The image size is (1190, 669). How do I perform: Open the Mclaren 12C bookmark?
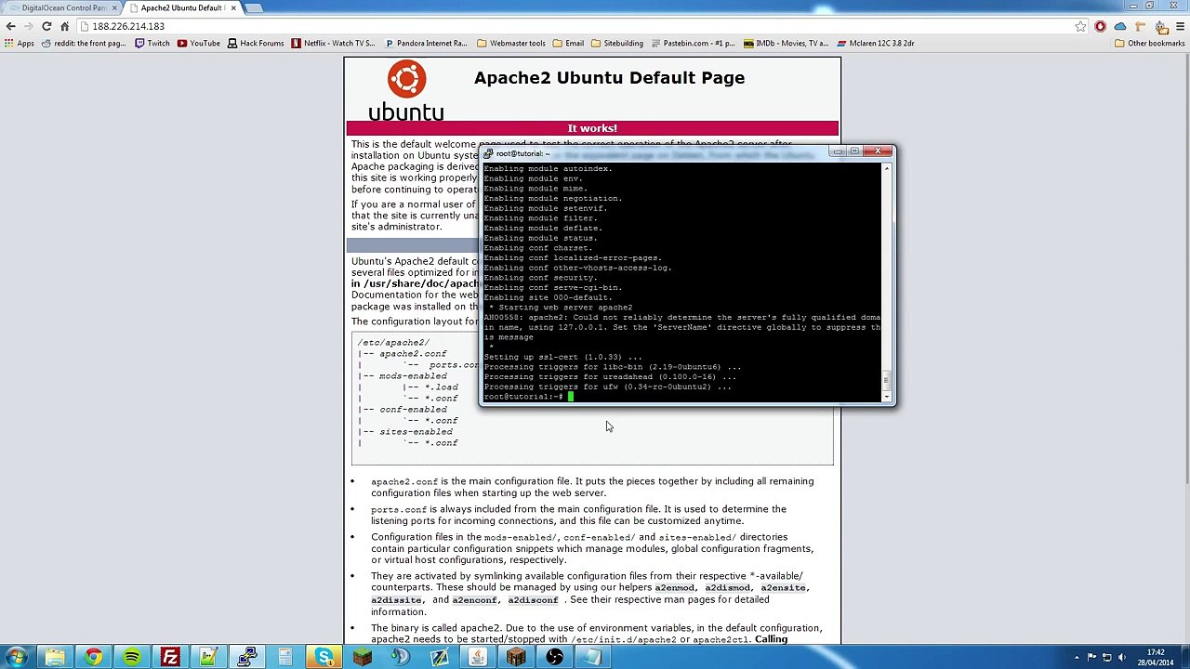pyautogui.click(x=875, y=43)
